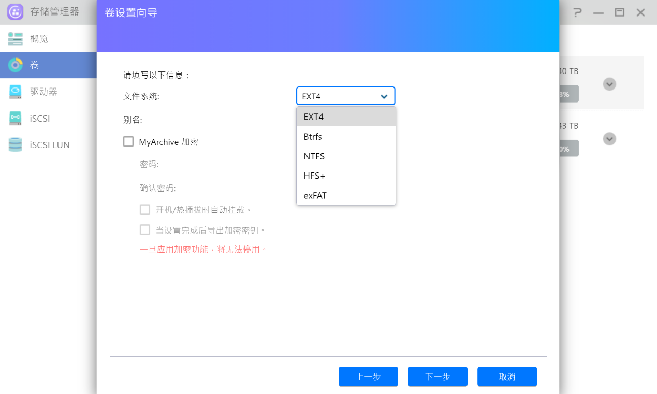Screen dimensions: 657x394
Task: Select the 卷 volume sidebar icon
Action: tap(15, 65)
